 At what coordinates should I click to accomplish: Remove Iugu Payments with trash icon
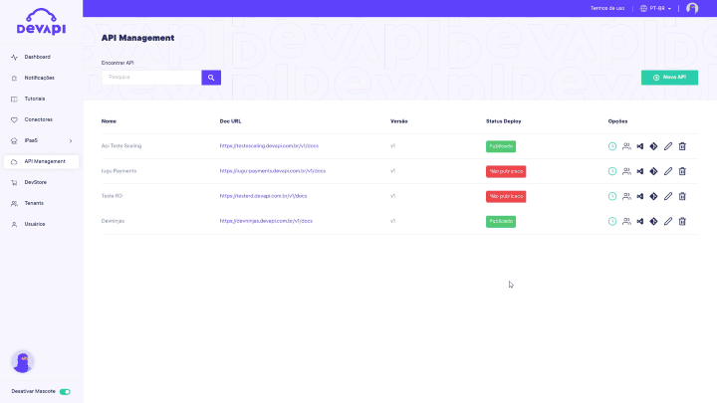[x=682, y=171]
